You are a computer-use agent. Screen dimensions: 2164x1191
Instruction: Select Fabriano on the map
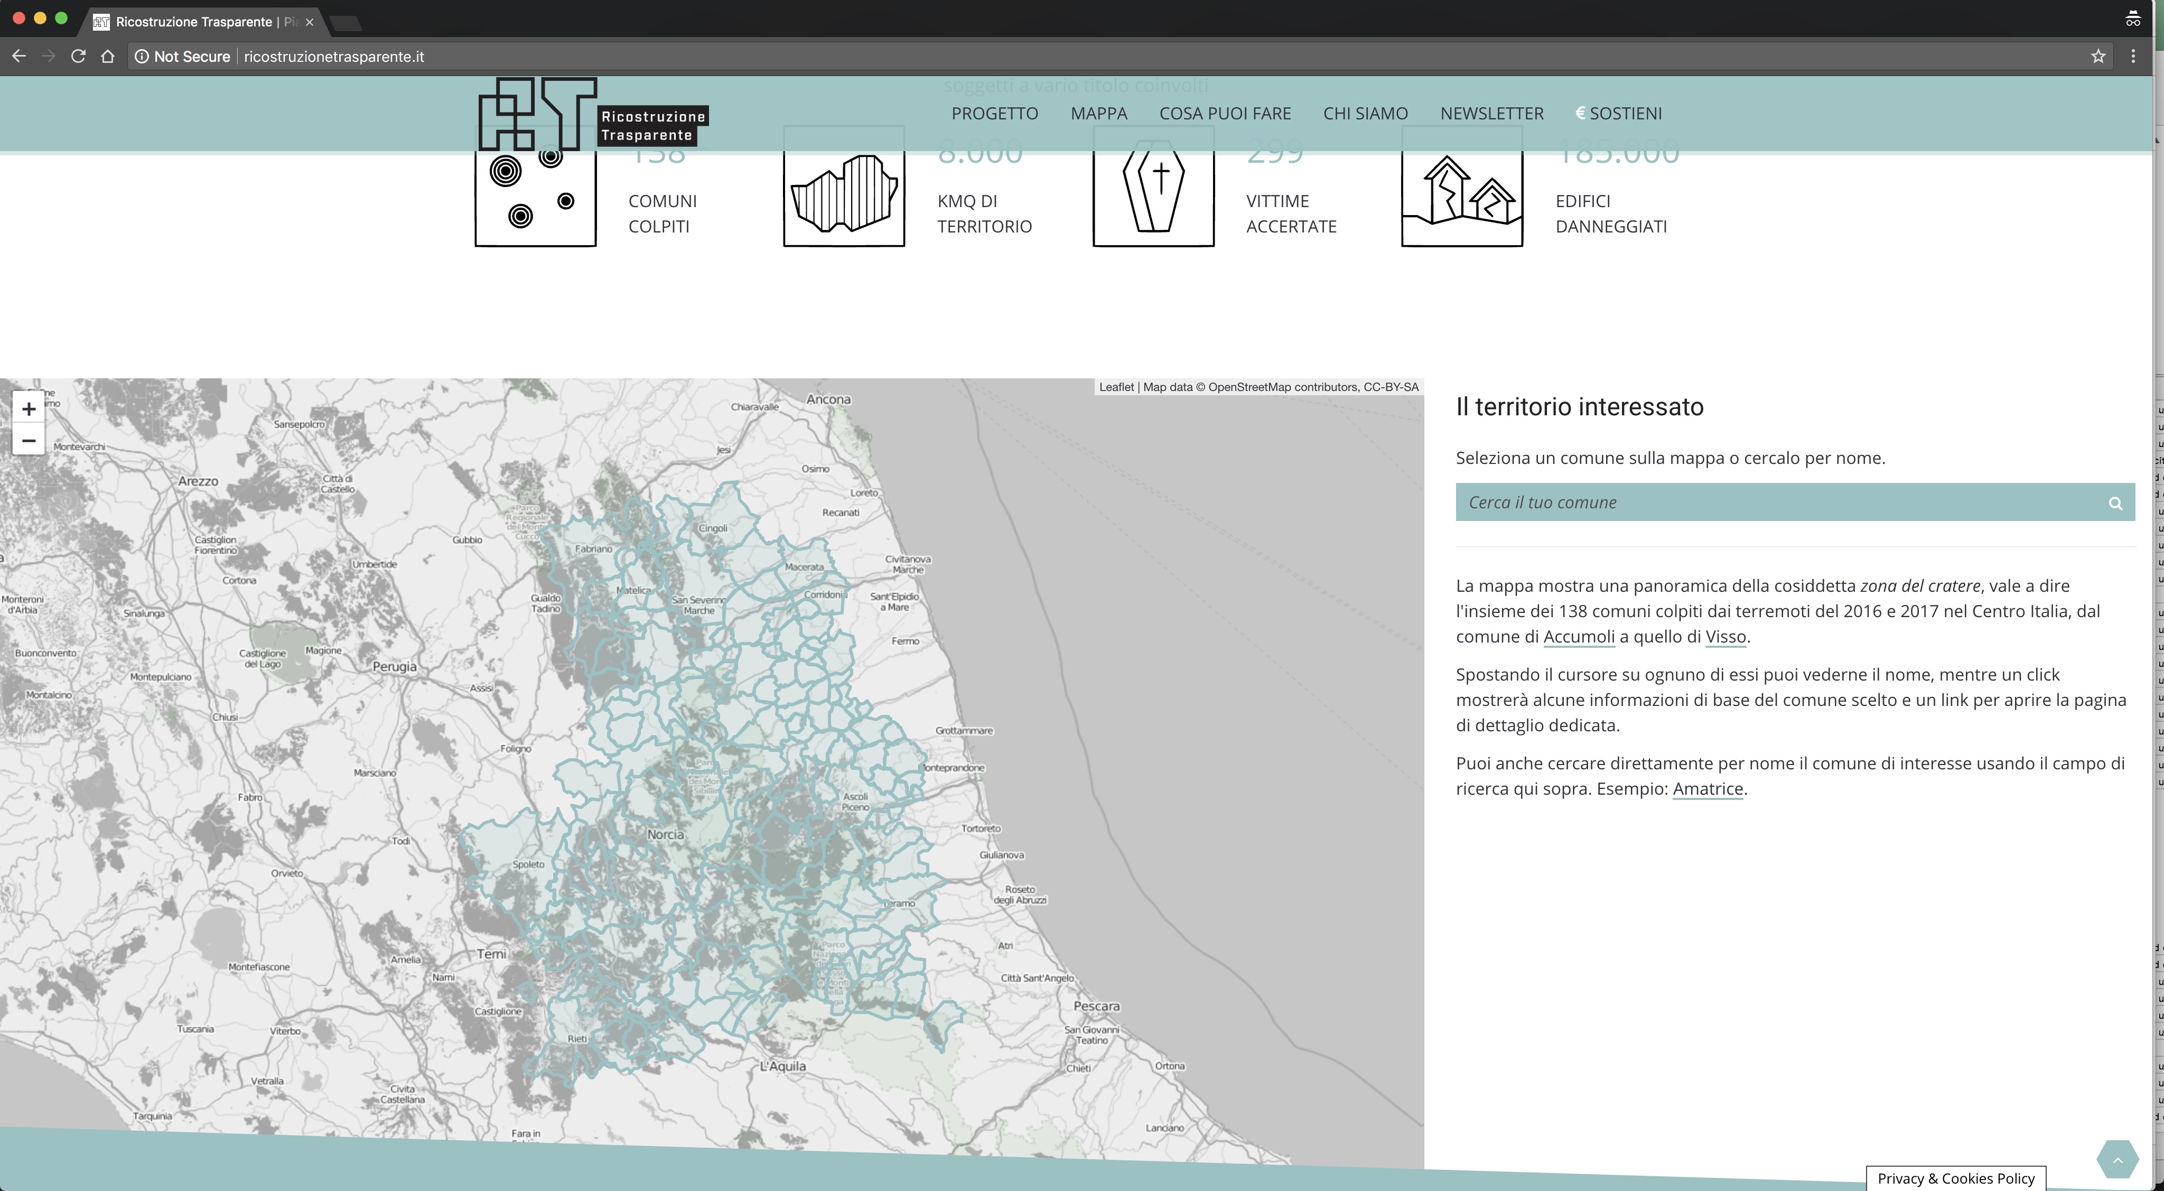[x=593, y=548]
